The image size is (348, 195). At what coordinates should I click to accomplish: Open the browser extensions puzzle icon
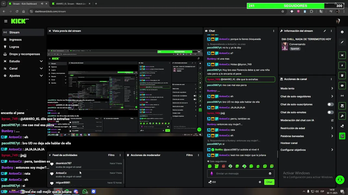(x=311, y=11)
